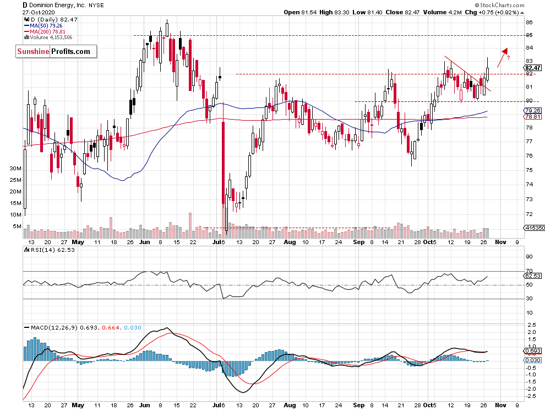Screen dimensions: 545x410
Task: Click the NYSE exchange label
Action: (x=96, y=5)
